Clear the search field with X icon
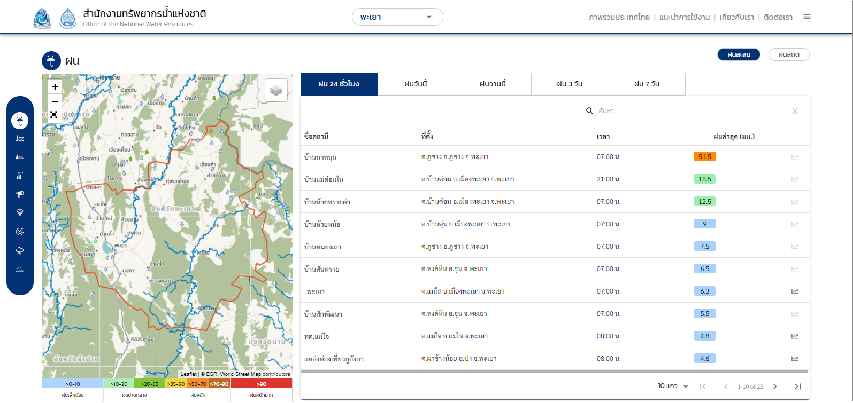Viewport: 853px width, 403px height. tap(795, 111)
